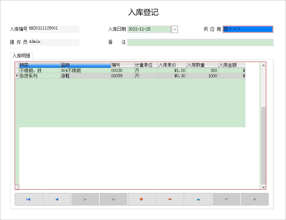286x220 pixels.
Task: Edit record with up-triangle button
Action: click(x=198, y=199)
